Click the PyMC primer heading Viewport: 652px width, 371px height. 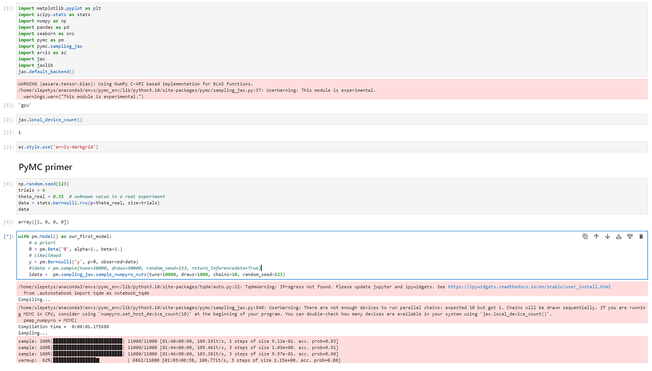45,167
